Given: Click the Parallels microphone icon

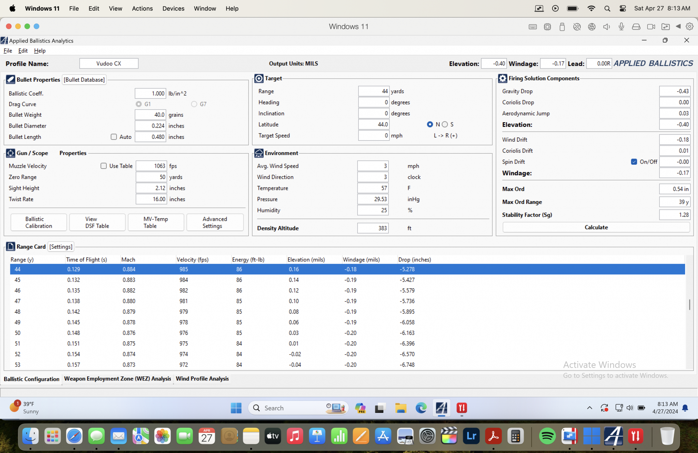Looking at the screenshot, I should [621, 27].
